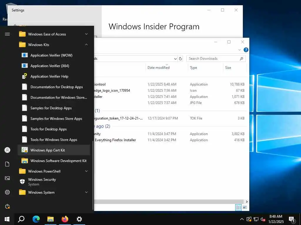Click the Start menu vertical scrollbar
This screenshot has height=225, width=301.
tap(93, 175)
